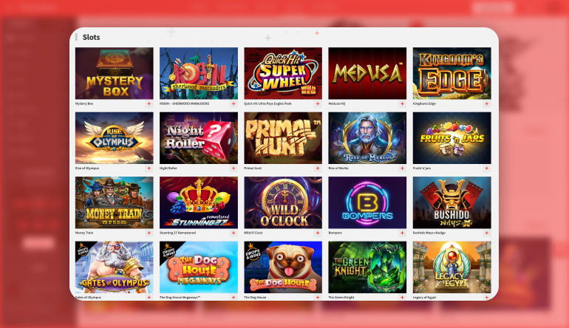Image resolution: width=569 pixels, height=328 pixels.
Task: Open the Quick Hit Super Wheel thumbnail
Action: click(x=283, y=73)
